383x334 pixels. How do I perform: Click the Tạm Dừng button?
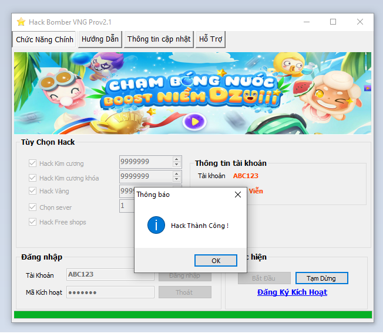321,278
